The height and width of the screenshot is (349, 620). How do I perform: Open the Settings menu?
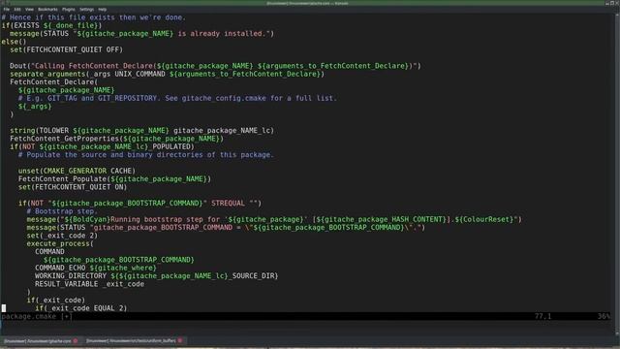pyautogui.click(x=86, y=9)
